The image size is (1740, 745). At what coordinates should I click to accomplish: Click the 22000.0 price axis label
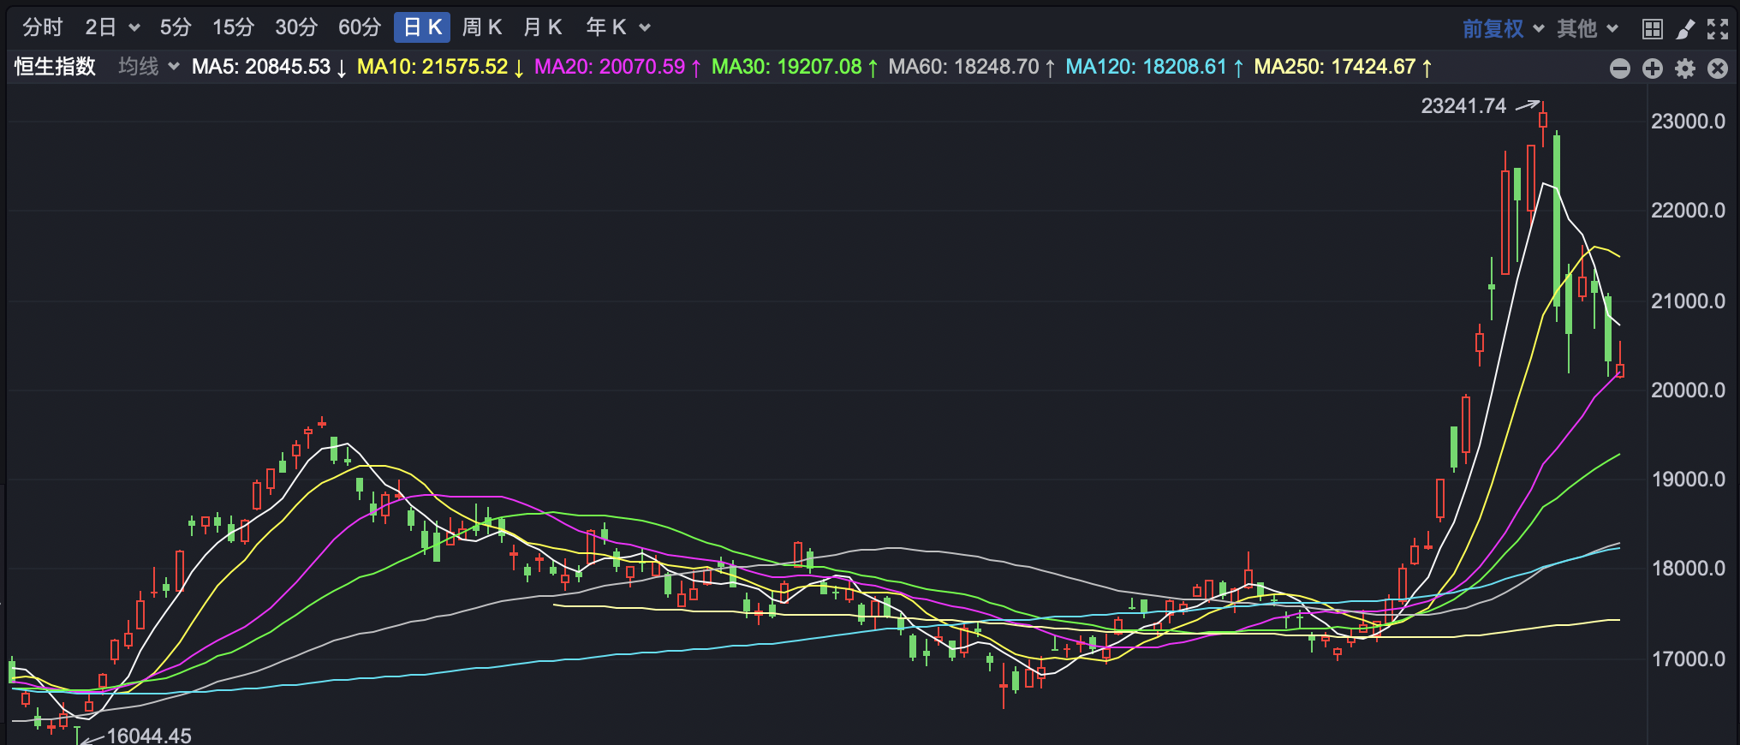[1688, 211]
